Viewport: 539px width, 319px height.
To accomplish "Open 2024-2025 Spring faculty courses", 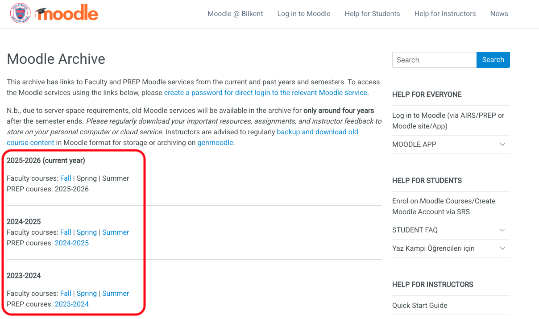I will (87, 232).
